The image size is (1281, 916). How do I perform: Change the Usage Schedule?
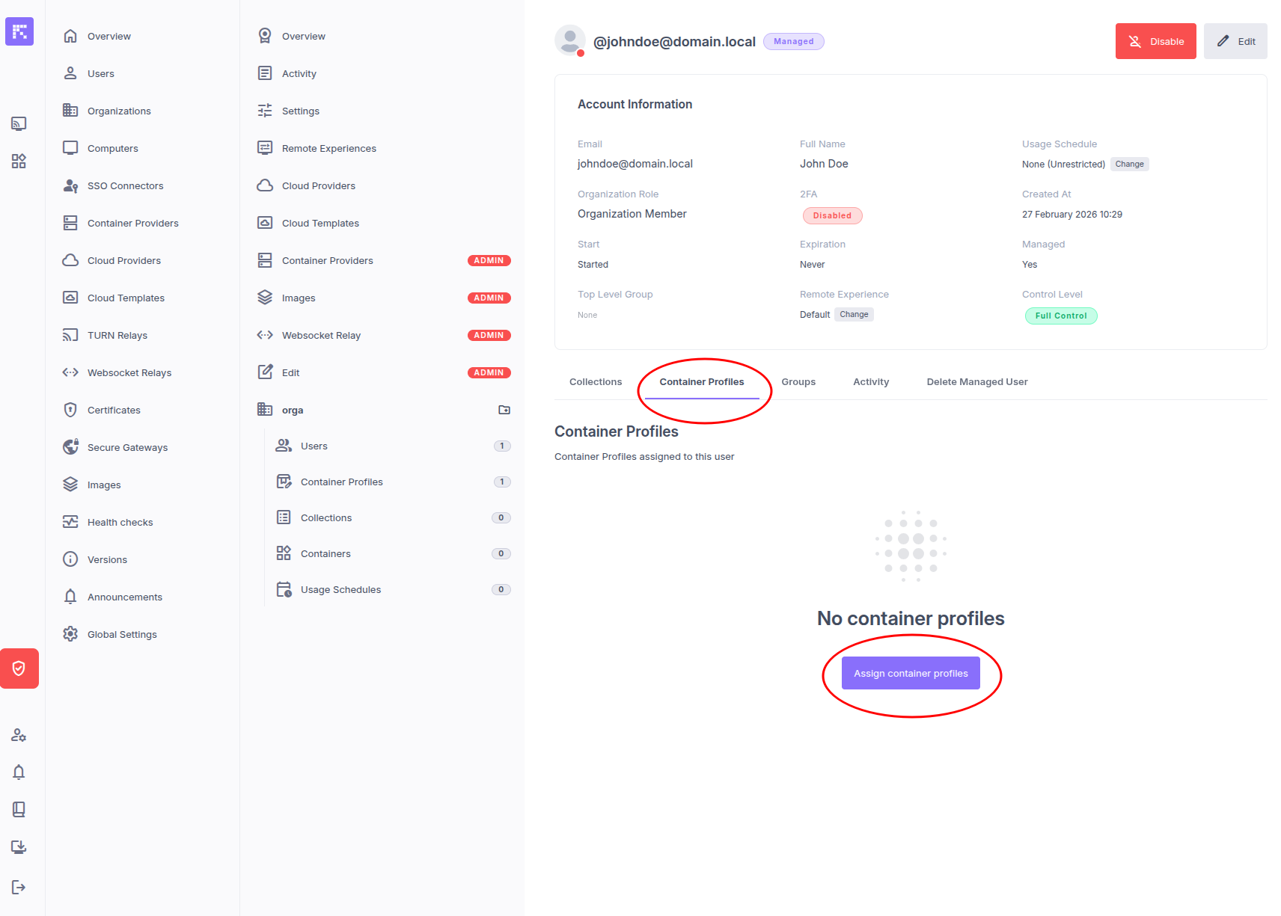click(x=1129, y=165)
